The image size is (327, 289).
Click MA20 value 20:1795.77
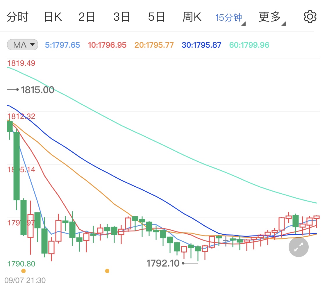(x=154, y=45)
